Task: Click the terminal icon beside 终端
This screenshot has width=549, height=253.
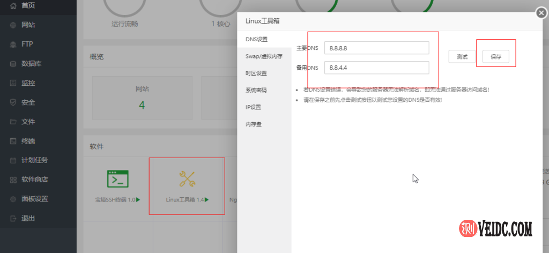Action: (13, 142)
